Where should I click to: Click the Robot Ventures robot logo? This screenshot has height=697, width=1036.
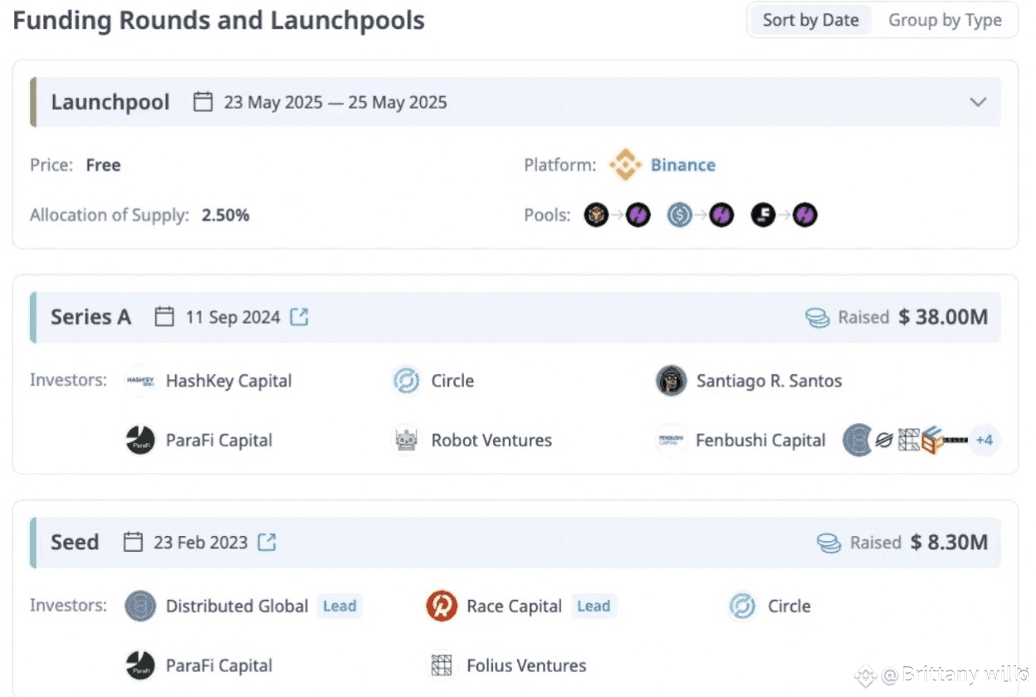click(x=406, y=440)
